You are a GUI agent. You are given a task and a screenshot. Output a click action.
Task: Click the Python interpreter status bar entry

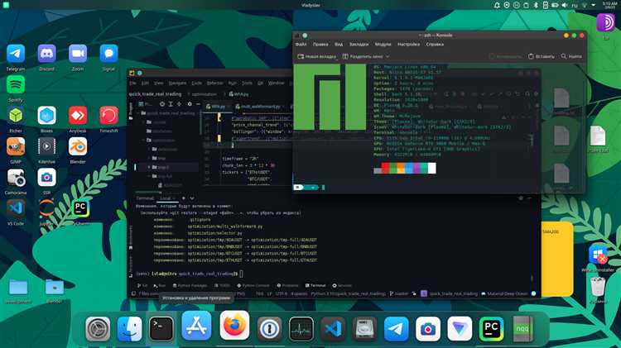coord(348,293)
